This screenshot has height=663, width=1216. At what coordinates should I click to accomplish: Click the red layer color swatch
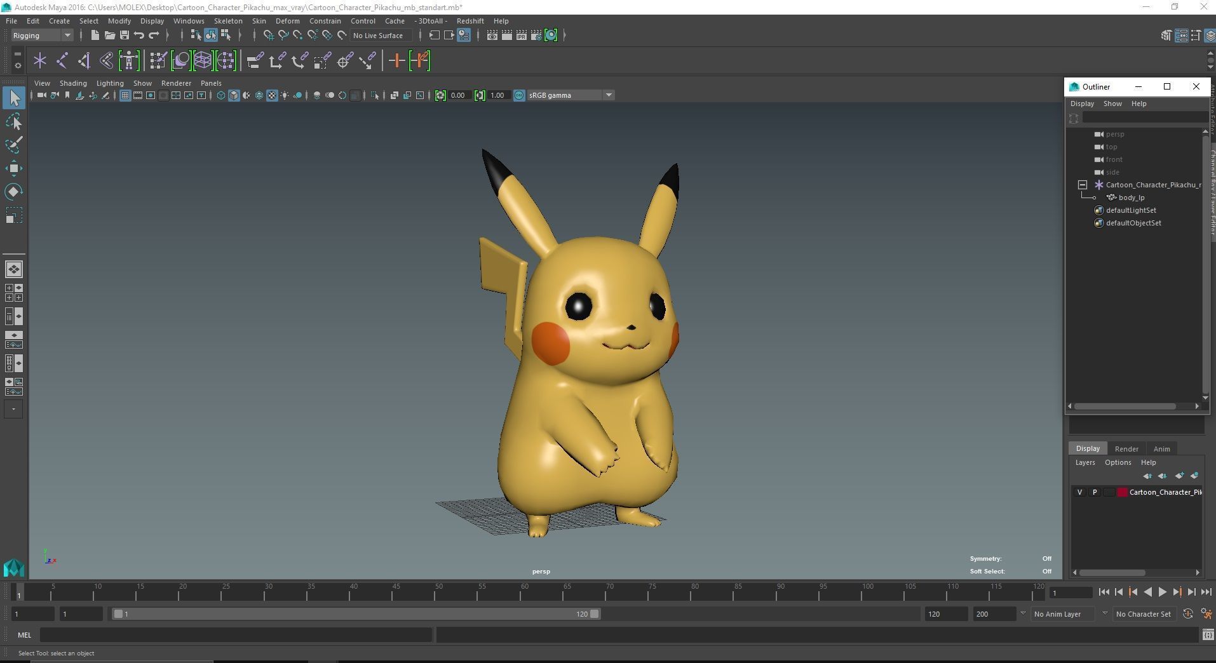pyautogui.click(x=1123, y=492)
